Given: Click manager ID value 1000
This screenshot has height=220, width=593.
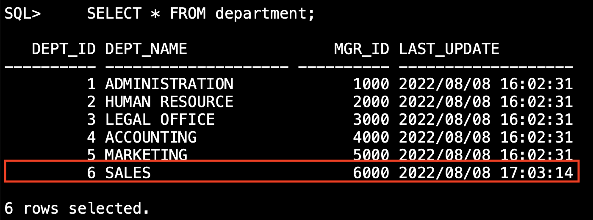Looking at the screenshot, I should coord(371,84).
